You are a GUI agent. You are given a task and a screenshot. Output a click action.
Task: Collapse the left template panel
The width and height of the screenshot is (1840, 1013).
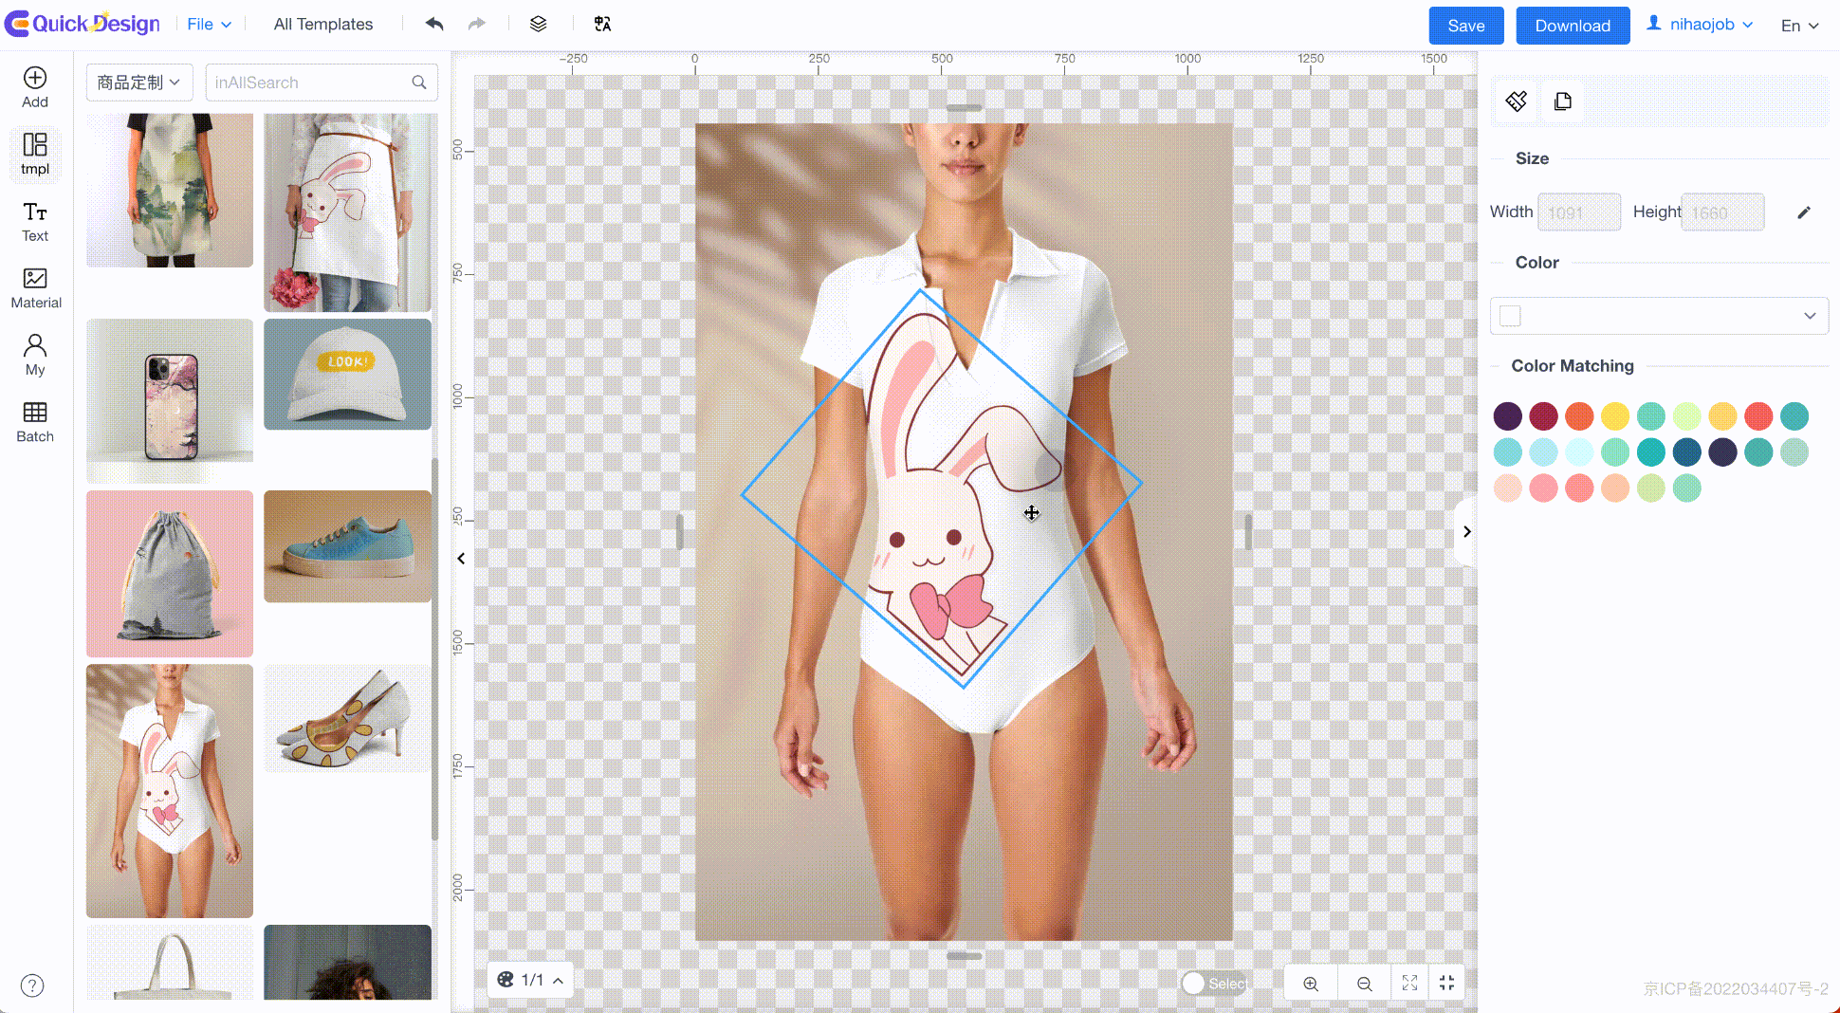tap(461, 559)
